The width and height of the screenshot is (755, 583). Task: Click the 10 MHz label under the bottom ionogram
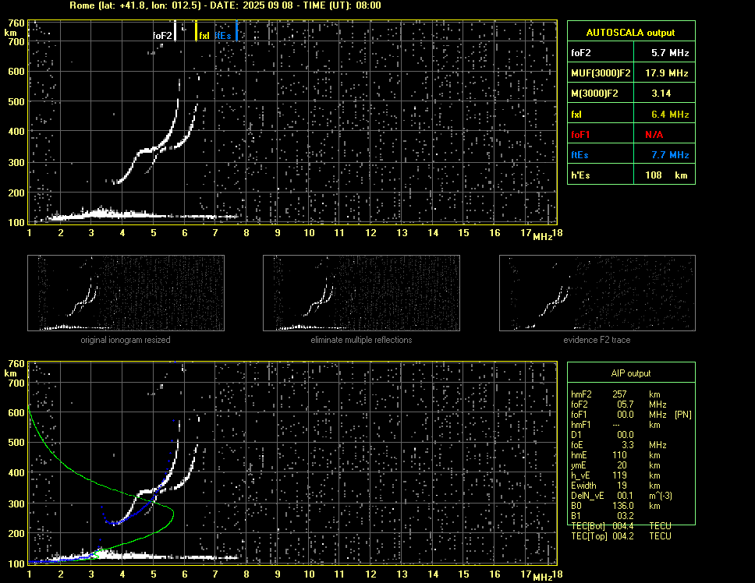click(x=309, y=574)
